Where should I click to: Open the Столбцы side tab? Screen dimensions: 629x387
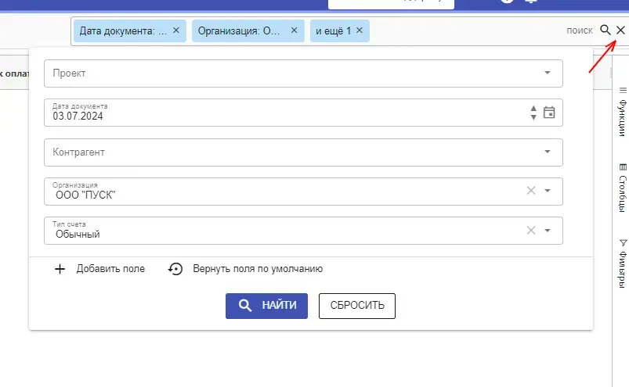[622, 188]
